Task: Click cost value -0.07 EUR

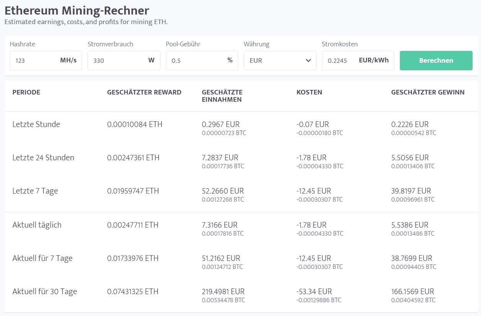Action: (x=313, y=124)
